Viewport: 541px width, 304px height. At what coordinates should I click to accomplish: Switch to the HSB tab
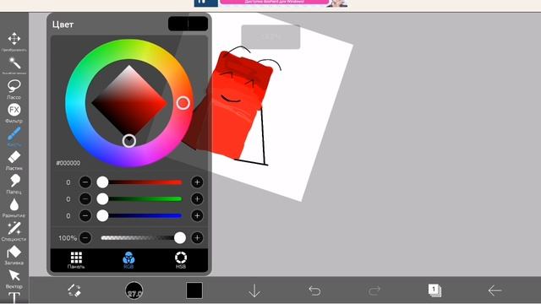pyautogui.click(x=181, y=260)
